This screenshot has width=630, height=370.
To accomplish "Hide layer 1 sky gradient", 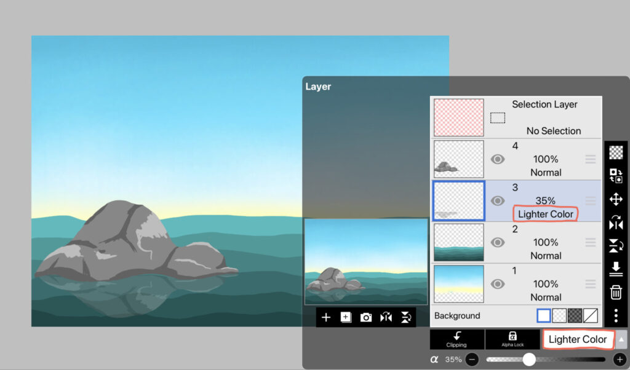I will point(498,284).
